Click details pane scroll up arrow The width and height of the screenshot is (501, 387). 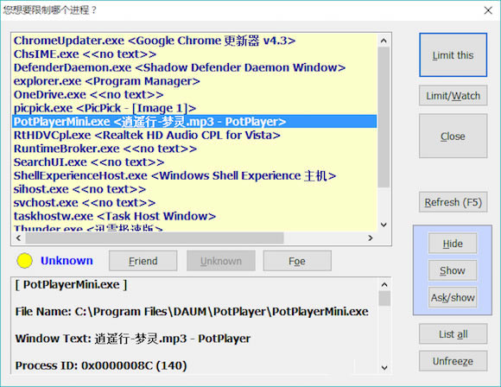pyautogui.click(x=384, y=284)
